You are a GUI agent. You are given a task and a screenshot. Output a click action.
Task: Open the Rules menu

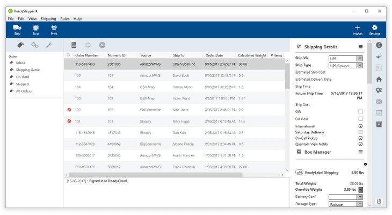(x=65, y=18)
